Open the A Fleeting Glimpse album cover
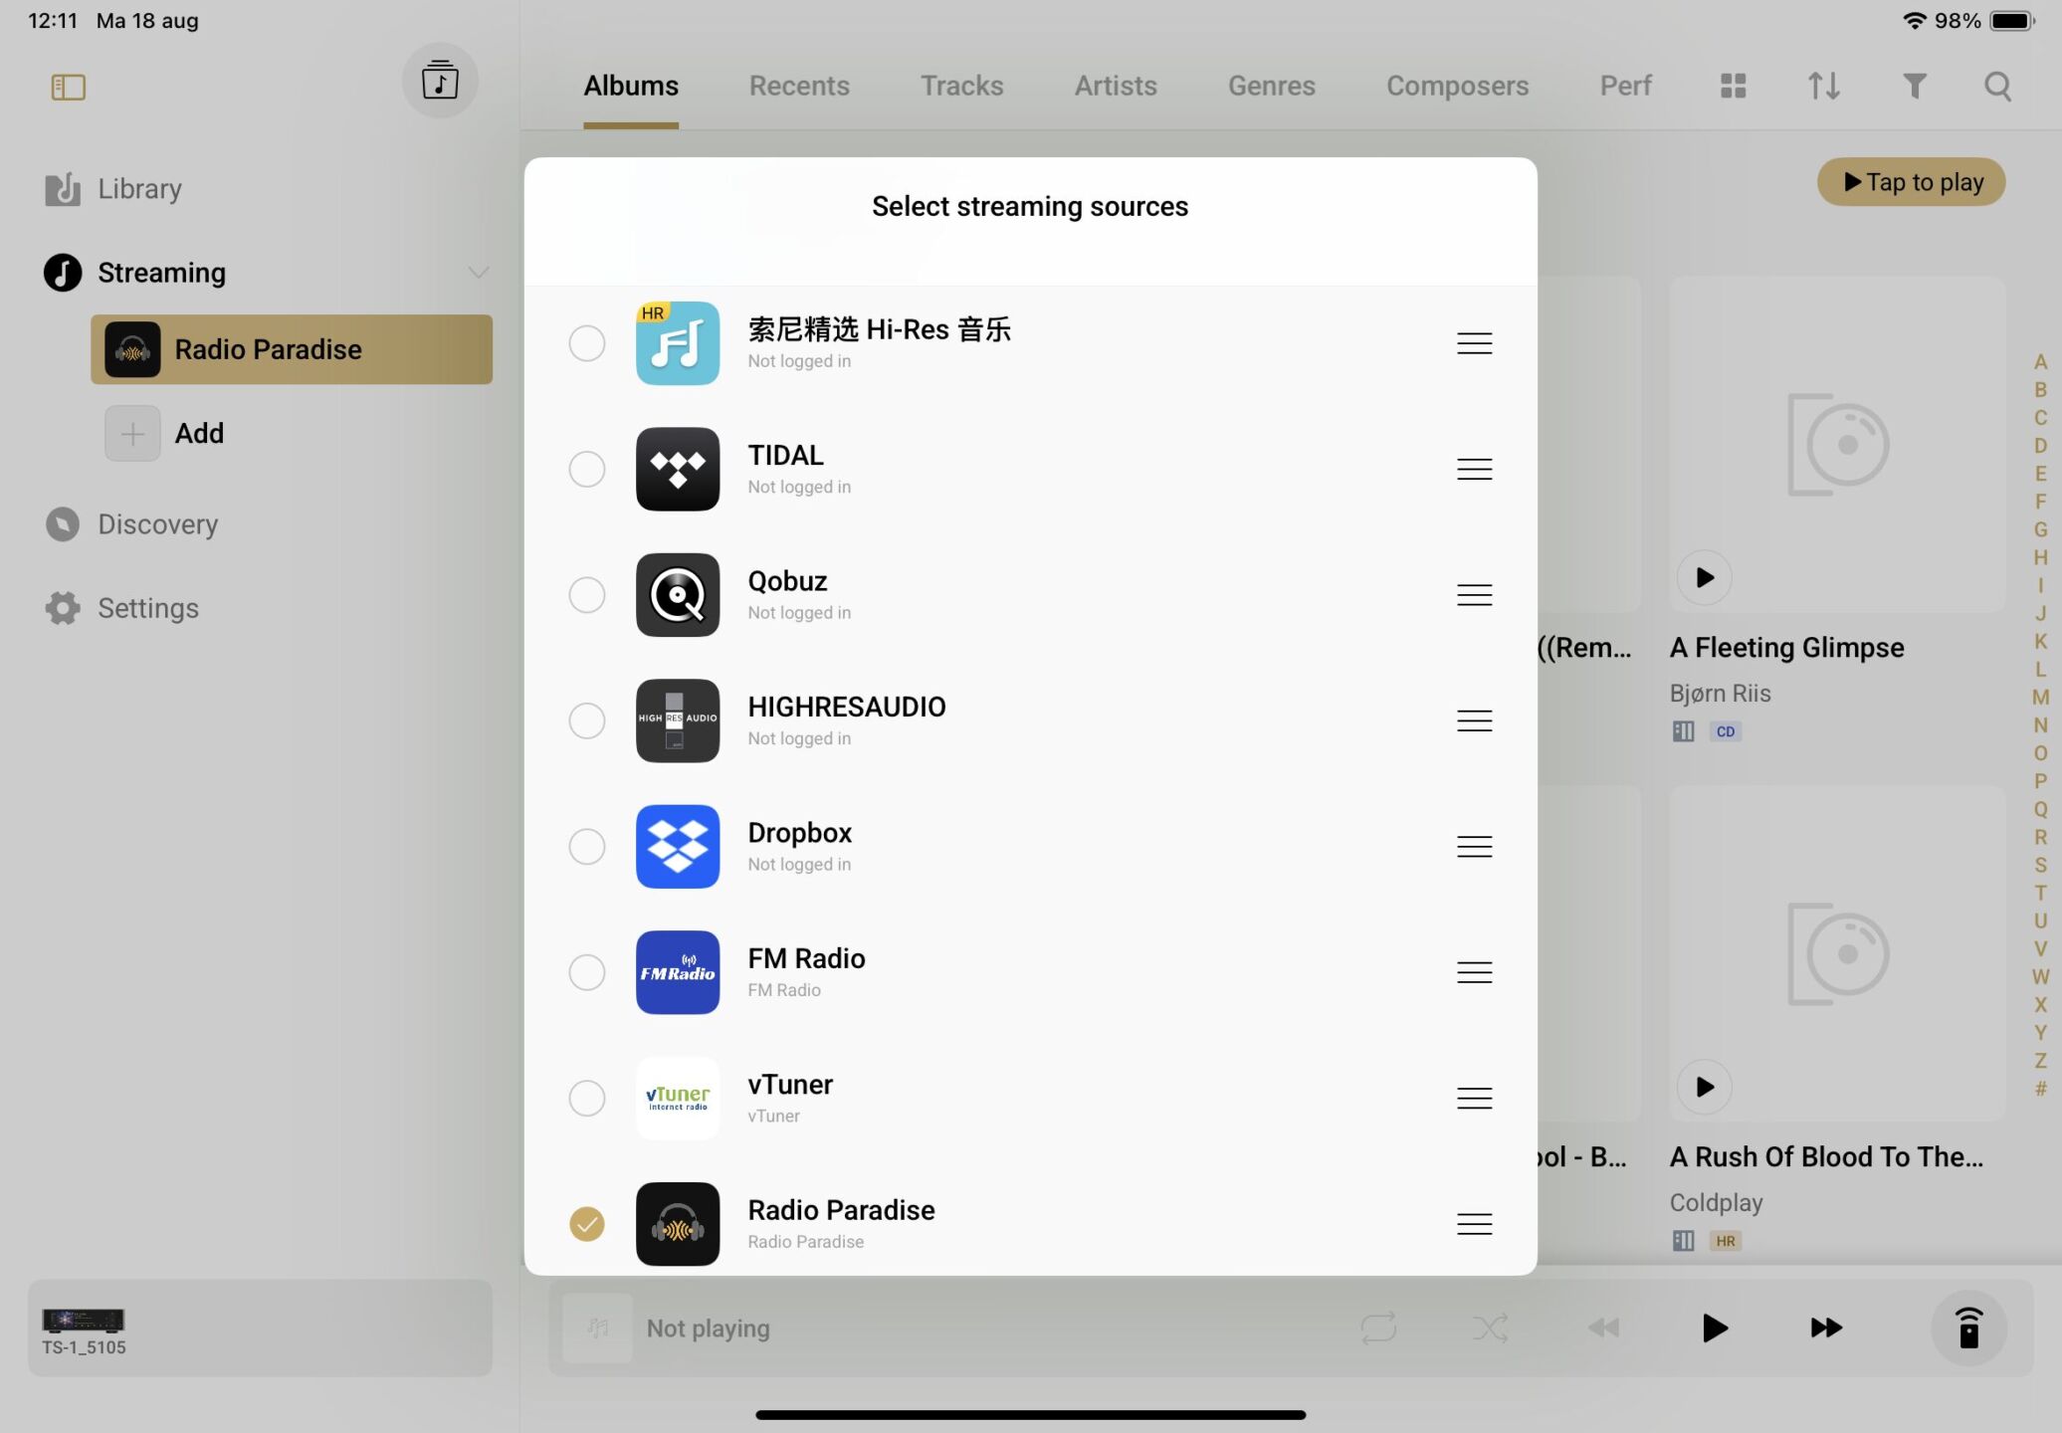The image size is (2062, 1433). click(x=1837, y=445)
